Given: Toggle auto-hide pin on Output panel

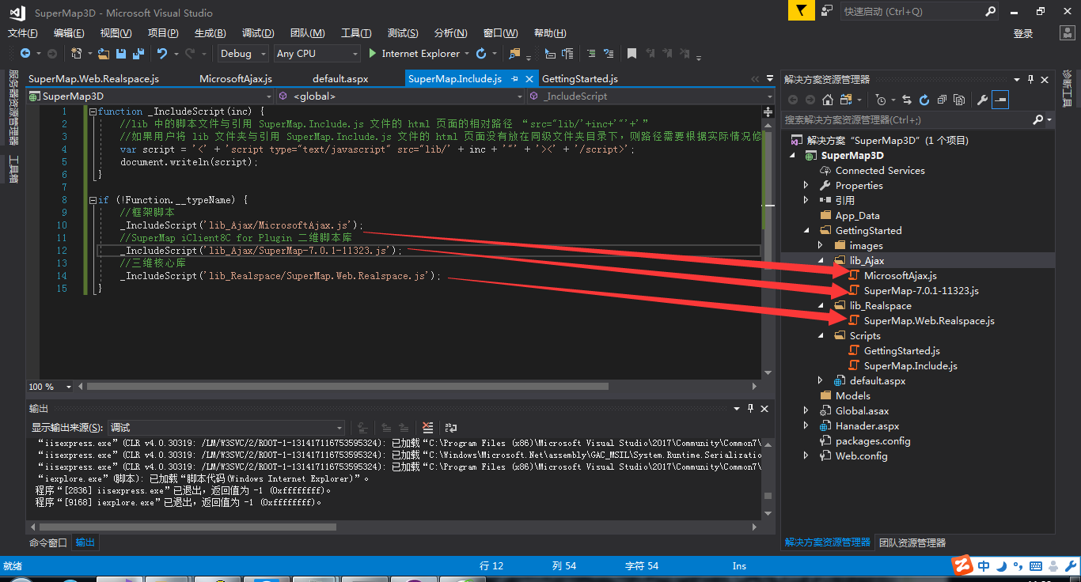Looking at the screenshot, I should click(x=750, y=409).
